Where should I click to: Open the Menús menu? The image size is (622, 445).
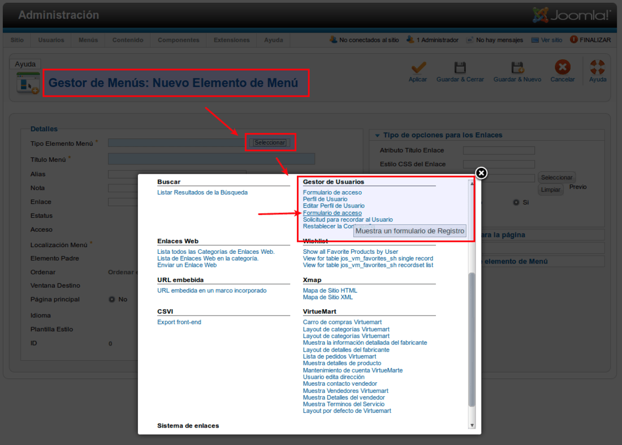(x=88, y=40)
